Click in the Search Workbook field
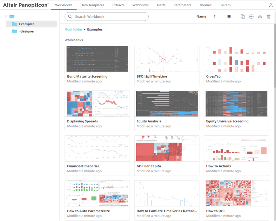This screenshot has height=221, width=276. tap(110, 17)
